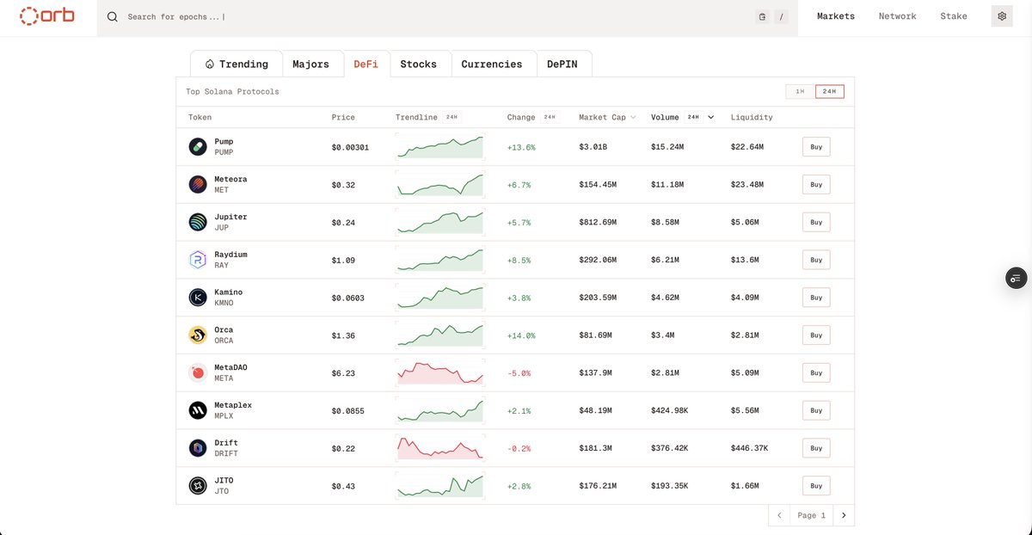This screenshot has width=1032, height=535.
Task: Open Stake in top navigation
Action: pos(953,16)
